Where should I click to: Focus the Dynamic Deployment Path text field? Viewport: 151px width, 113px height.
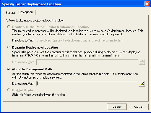[x=87, y=62]
